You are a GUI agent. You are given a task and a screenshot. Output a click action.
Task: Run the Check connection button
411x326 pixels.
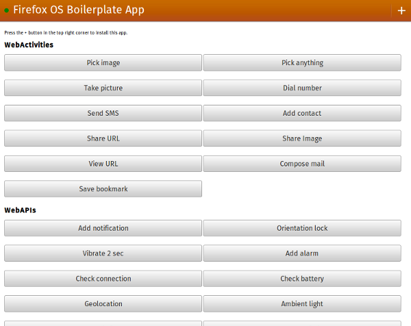(x=103, y=279)
